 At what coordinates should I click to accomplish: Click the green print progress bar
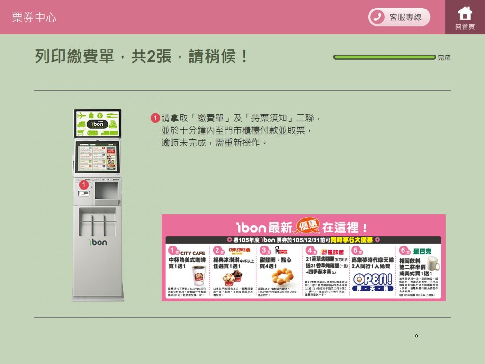click(385, 57)
